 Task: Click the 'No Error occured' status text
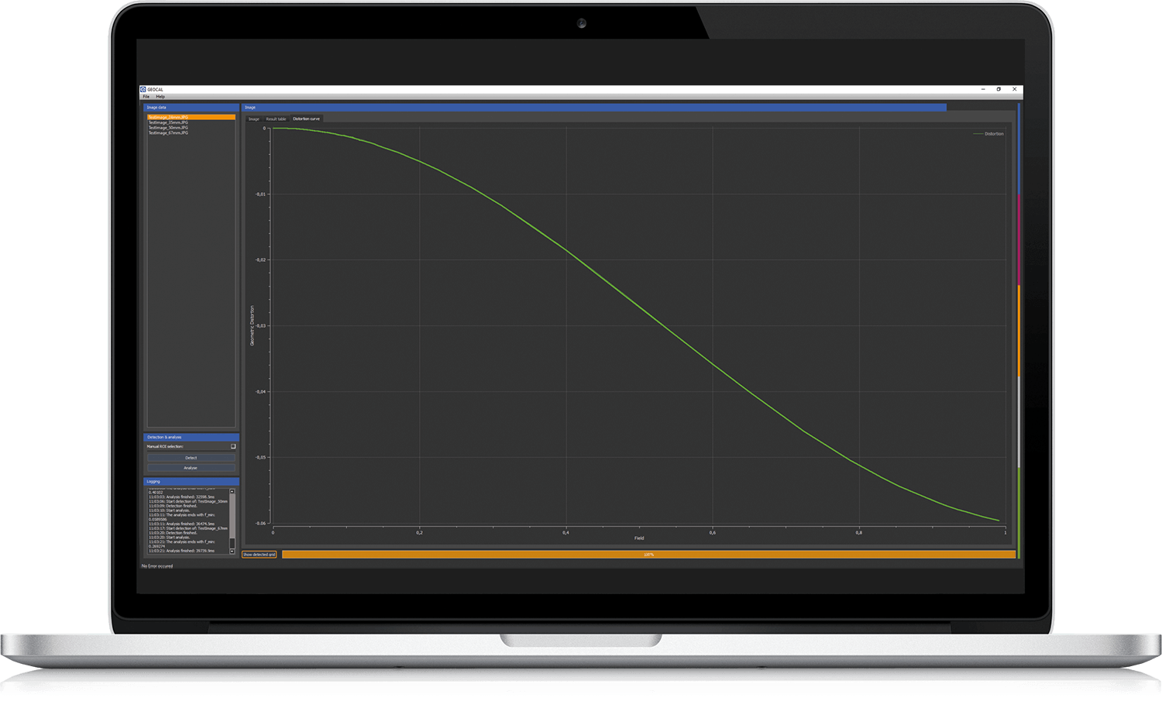pyautogui.click(x=157, y=566)
